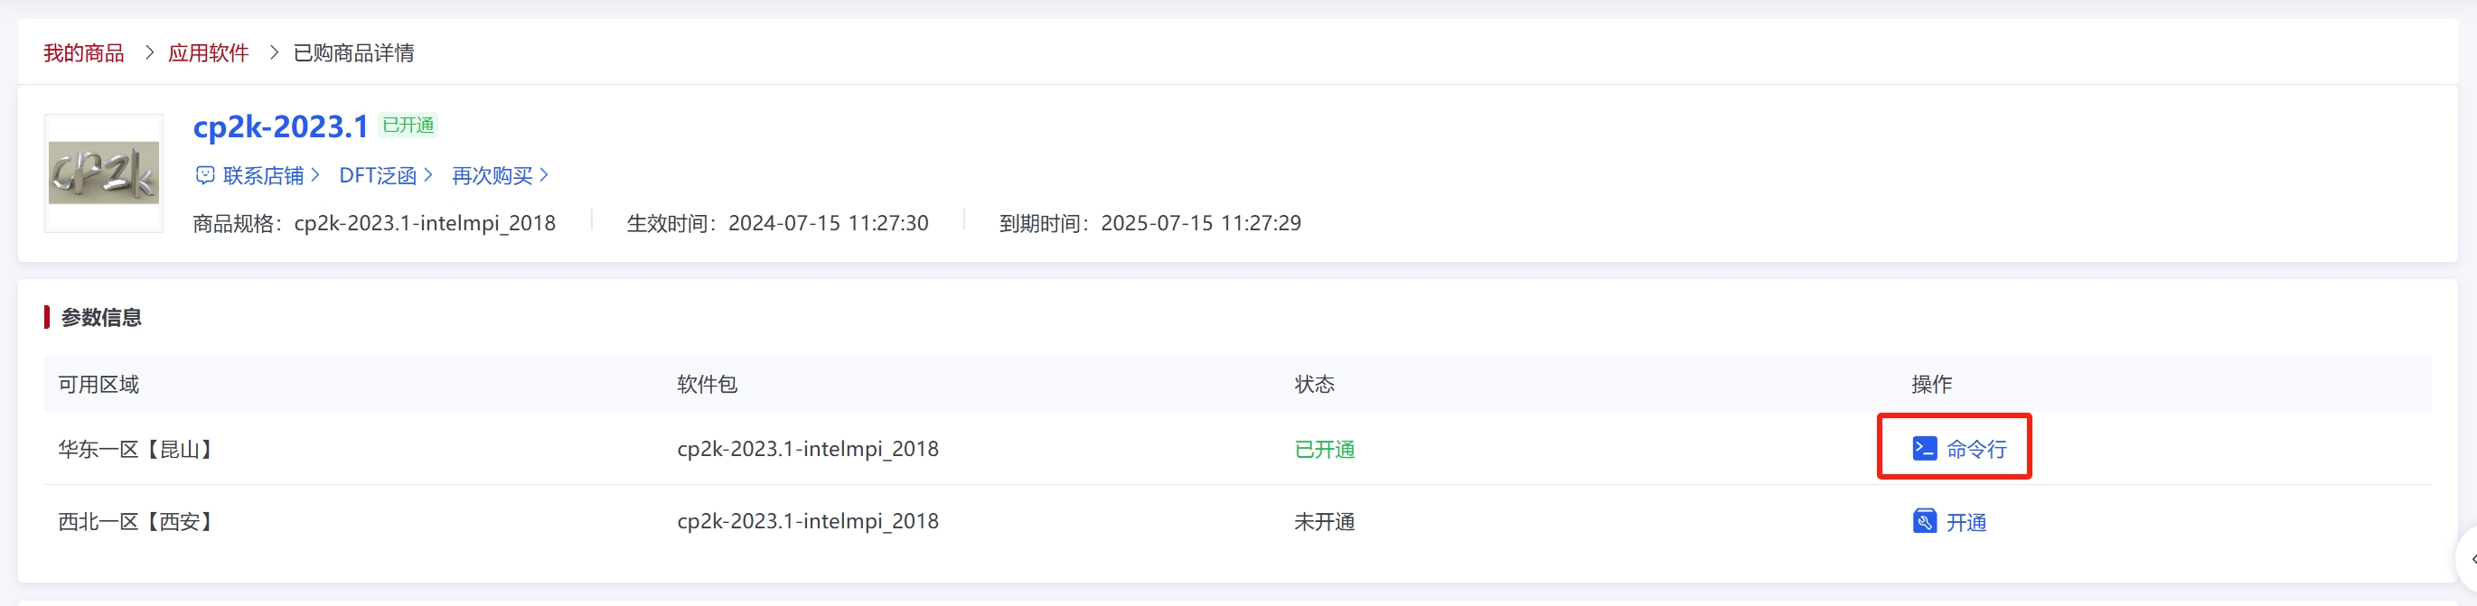
Task: Expand the DFT泛函 link
Action: [385, 176]
